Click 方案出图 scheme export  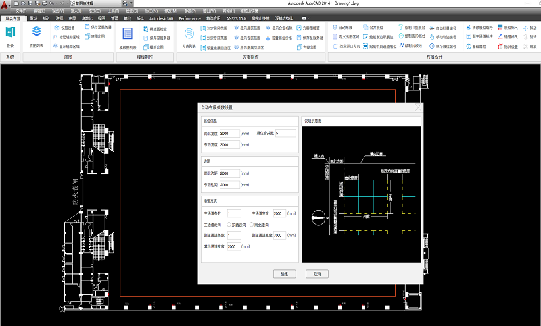tap(307, 47)
